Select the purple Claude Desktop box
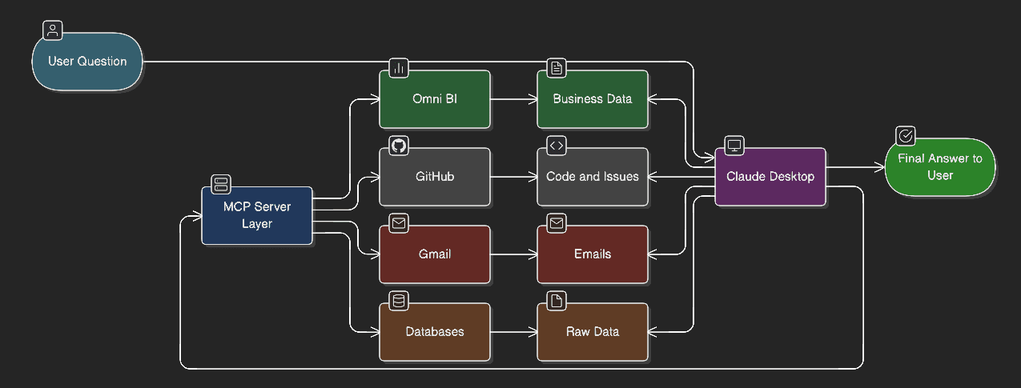The image size is (1021, 388). tap(770, 177)
